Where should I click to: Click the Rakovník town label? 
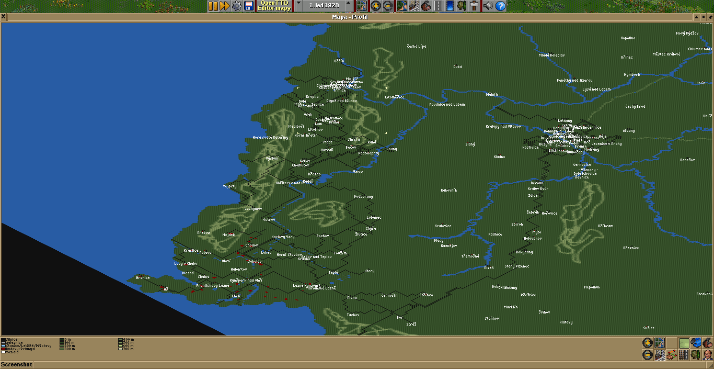pyautogui.click(x=448, y=190)
